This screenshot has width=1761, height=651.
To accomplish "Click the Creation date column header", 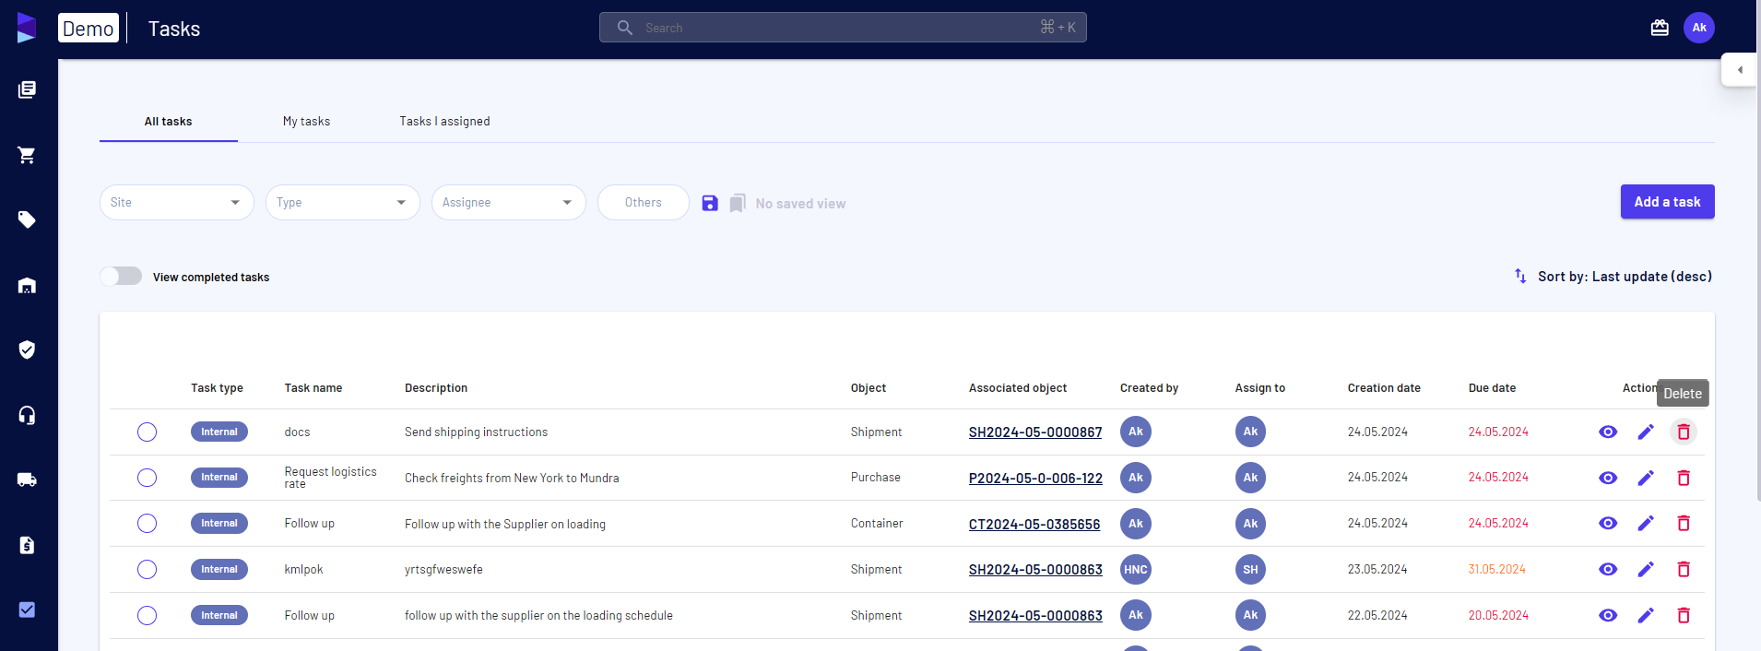I will tap(1384, 388).
